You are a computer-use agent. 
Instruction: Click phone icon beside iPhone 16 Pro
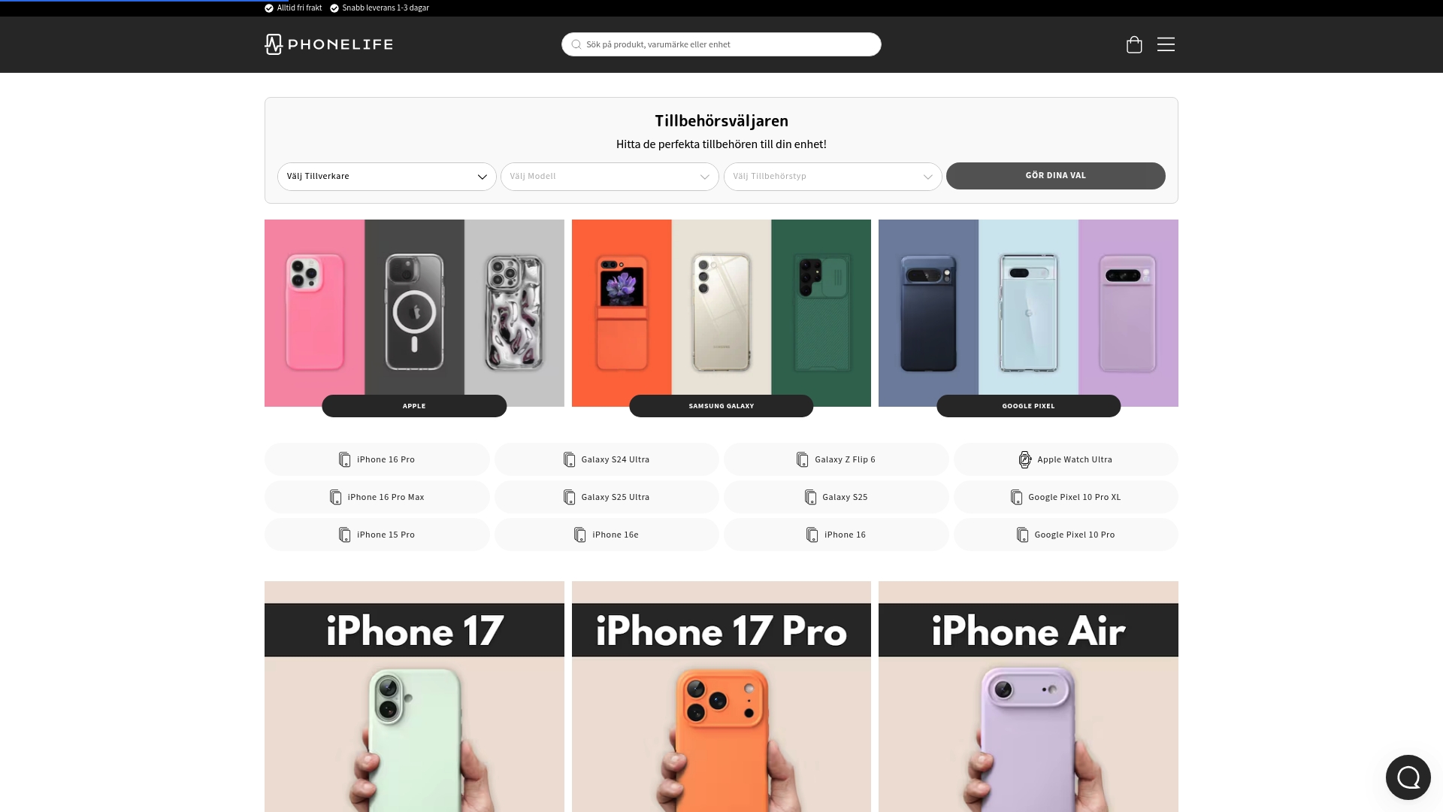[x=344, y=459]
